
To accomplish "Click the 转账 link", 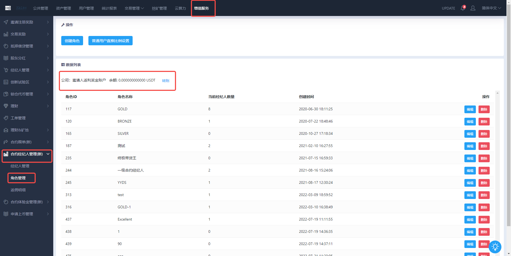I will (166, 81).
